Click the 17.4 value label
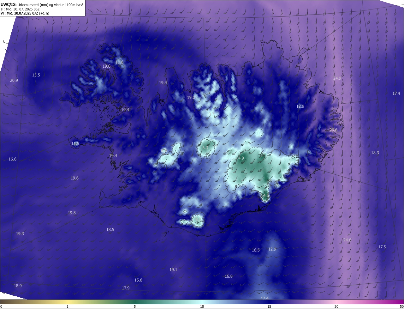This screenshot has height=309, width=404. (x=396, y=94)
